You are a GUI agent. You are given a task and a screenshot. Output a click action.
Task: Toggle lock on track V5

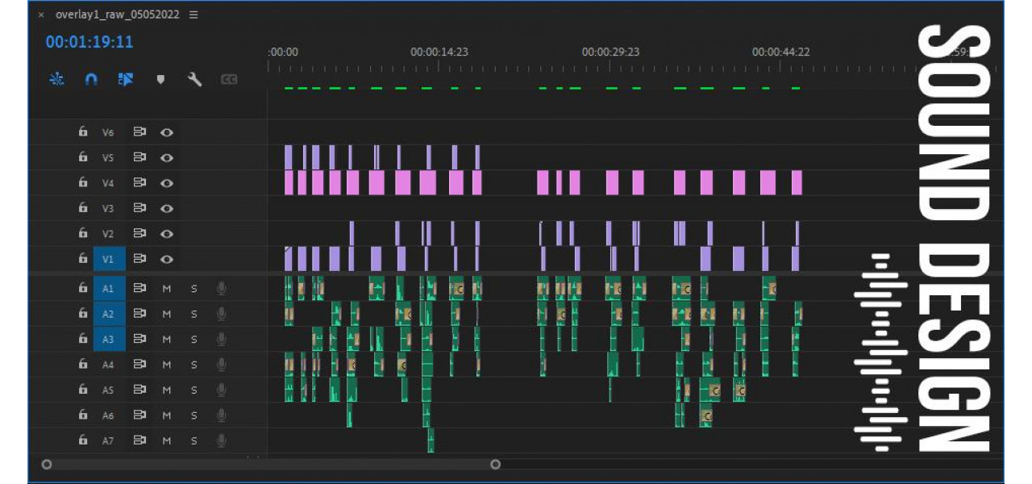click(x=82, y=157)
